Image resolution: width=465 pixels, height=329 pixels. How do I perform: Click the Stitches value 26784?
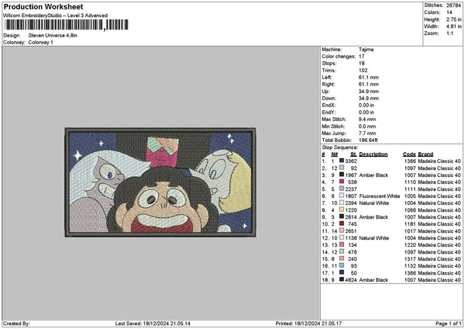pyautogui.click(x=453, y=5)
